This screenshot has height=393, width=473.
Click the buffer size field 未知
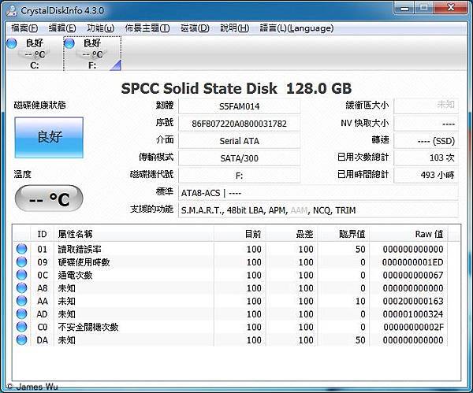click(426, 106)
